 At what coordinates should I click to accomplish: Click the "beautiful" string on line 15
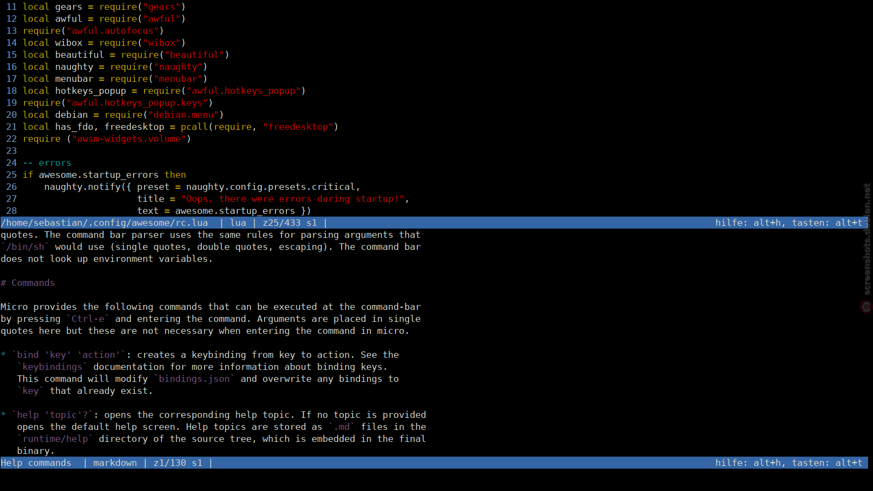tap(194, 55)
